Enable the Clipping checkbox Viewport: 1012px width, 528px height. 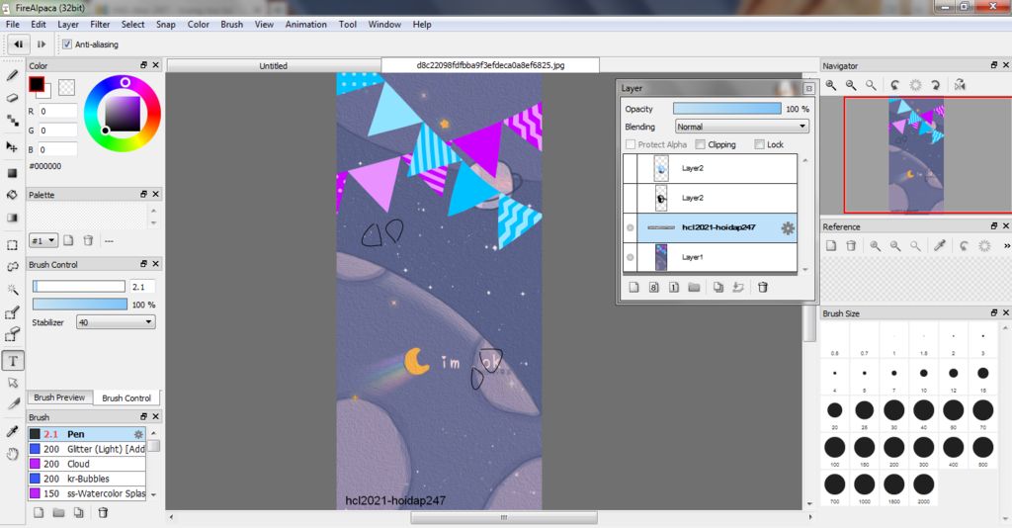701,144
